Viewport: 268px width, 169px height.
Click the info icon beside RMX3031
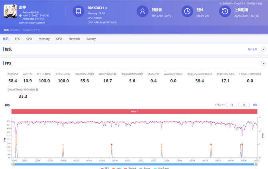click(x=106, y=8)
